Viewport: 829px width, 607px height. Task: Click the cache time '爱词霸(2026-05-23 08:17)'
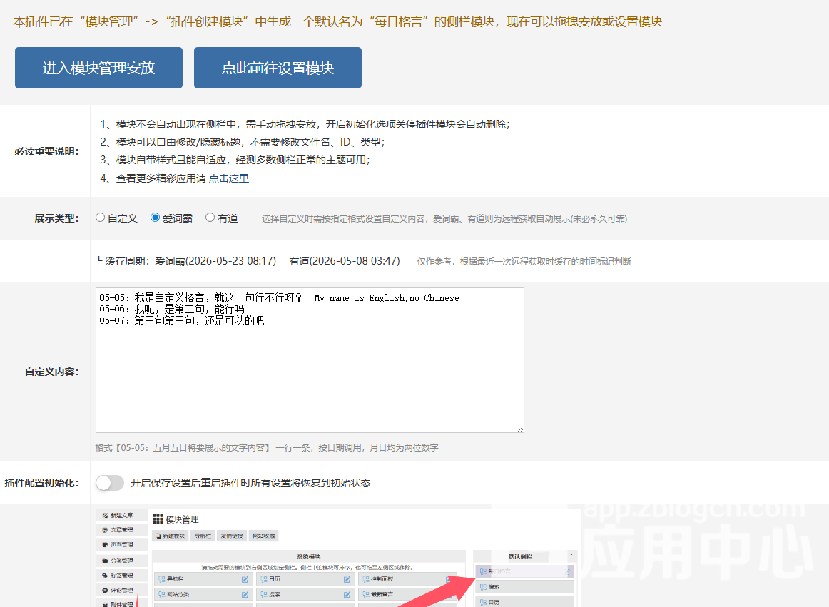(215, 261)
